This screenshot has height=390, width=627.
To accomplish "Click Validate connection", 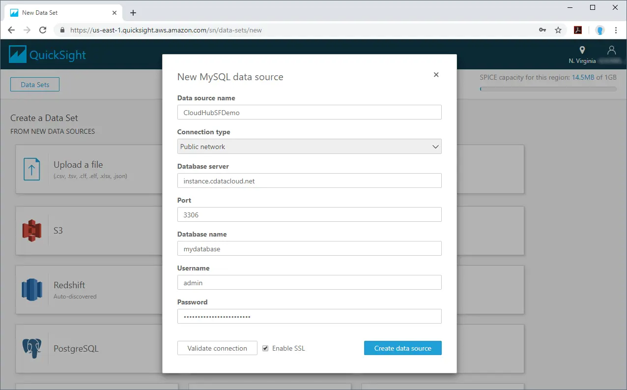I will pos(217,348).
